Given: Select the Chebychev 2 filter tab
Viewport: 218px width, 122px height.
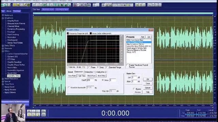Looking at the screenshot, I should [x=101, y=72].
